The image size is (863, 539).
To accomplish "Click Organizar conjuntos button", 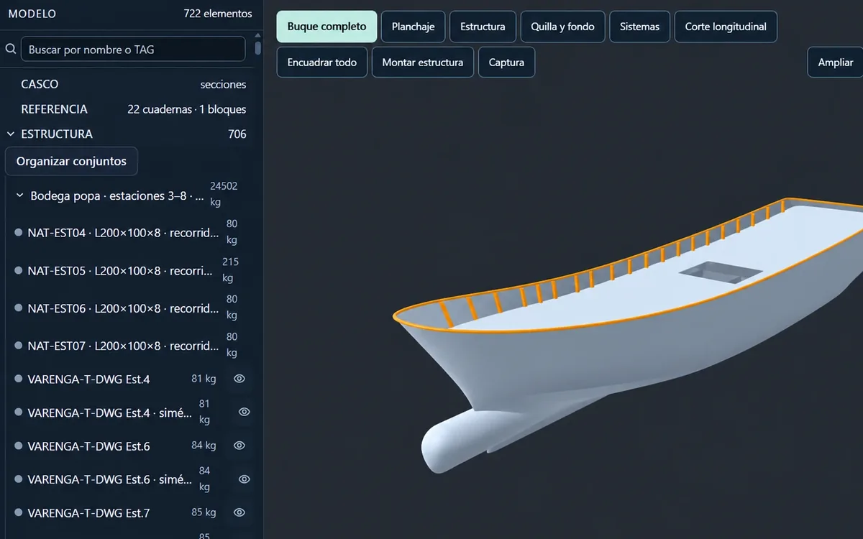I will pyautogui.click(x=71, y=161).
